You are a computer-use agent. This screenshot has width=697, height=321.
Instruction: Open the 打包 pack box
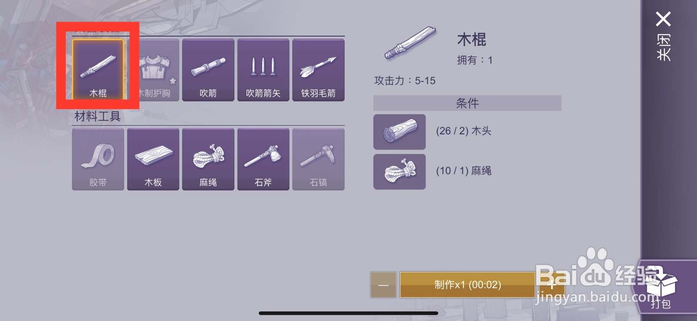click(x=661, y=287)
